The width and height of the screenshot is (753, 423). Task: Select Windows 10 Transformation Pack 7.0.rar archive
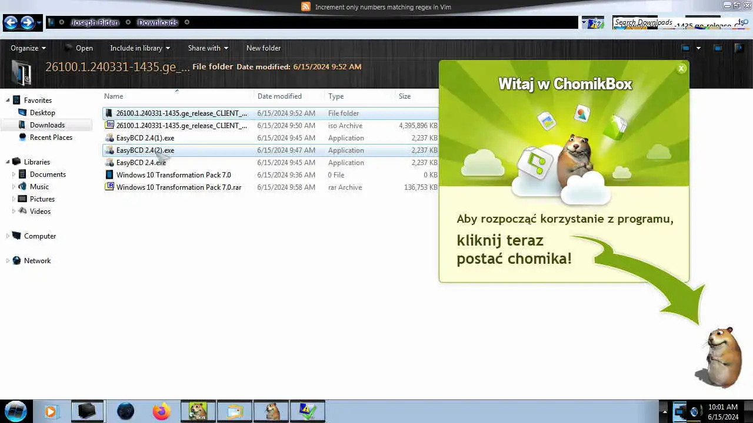click(x=271, y=187)
